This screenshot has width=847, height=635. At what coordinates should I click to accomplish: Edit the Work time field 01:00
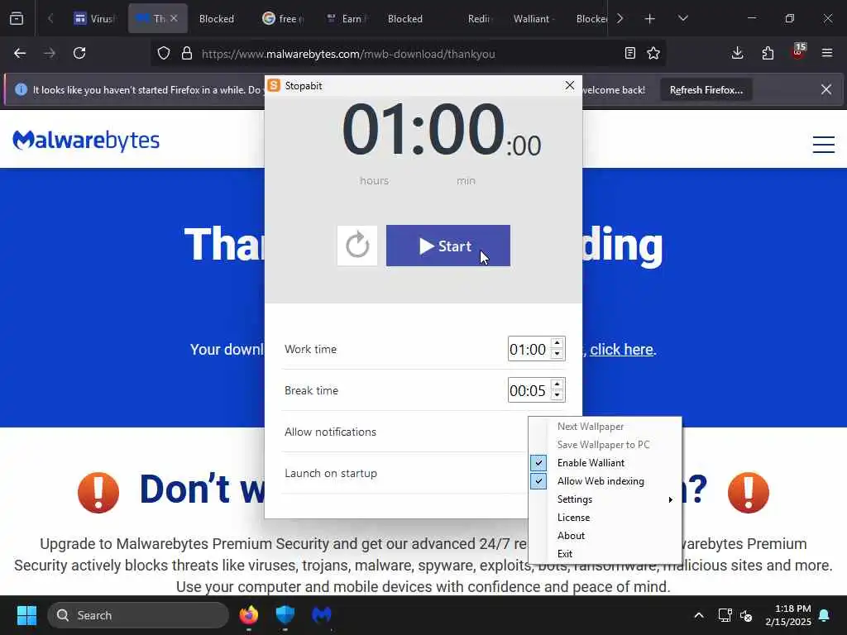click(529, 349)
